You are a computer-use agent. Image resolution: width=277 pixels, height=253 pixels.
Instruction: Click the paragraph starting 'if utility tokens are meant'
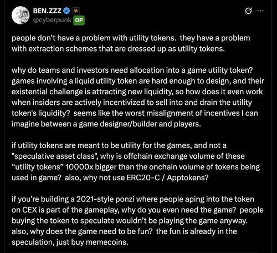point(136,161)
